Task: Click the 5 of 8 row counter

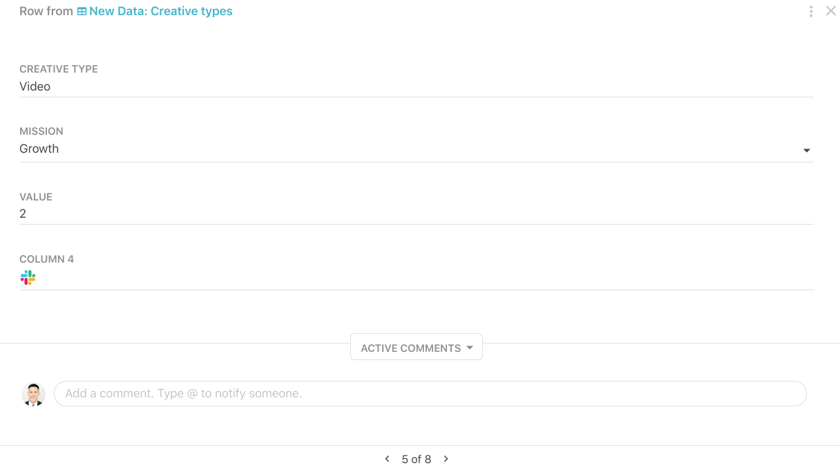Action: (x=417, y=459)
